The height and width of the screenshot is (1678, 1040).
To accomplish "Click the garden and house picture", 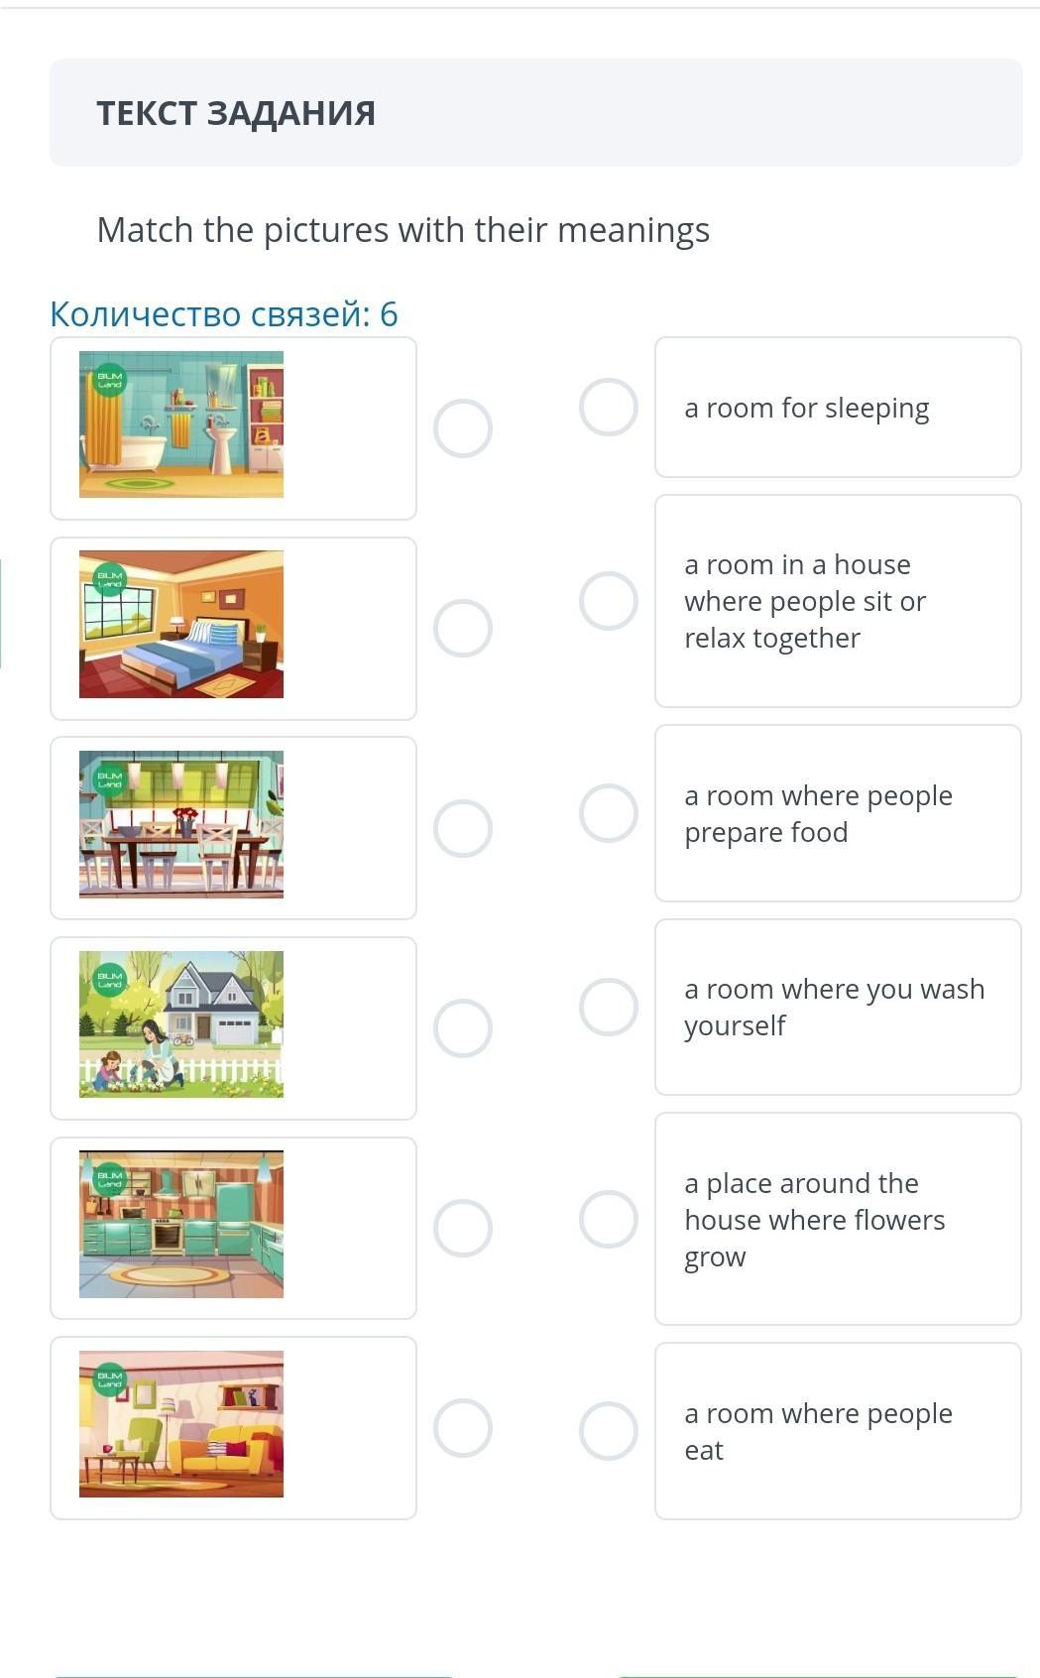I will 181,1024.
